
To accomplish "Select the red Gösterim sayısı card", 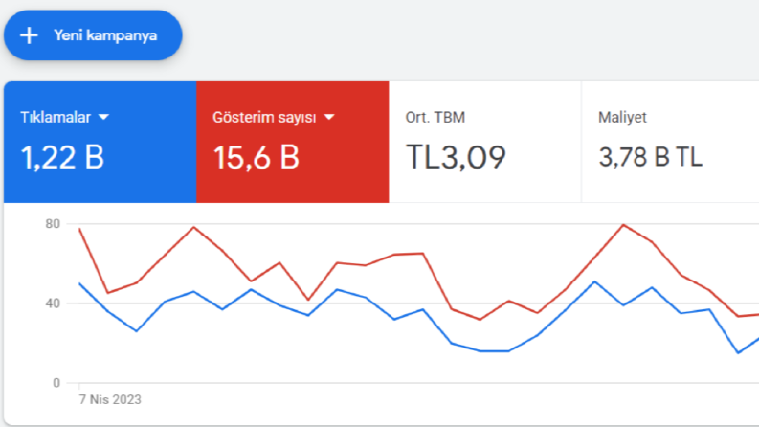I will click(x=292, y=142).
